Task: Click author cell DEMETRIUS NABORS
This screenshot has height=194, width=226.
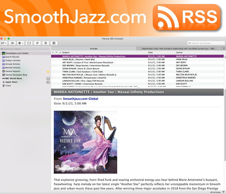Action: [186, 78]
